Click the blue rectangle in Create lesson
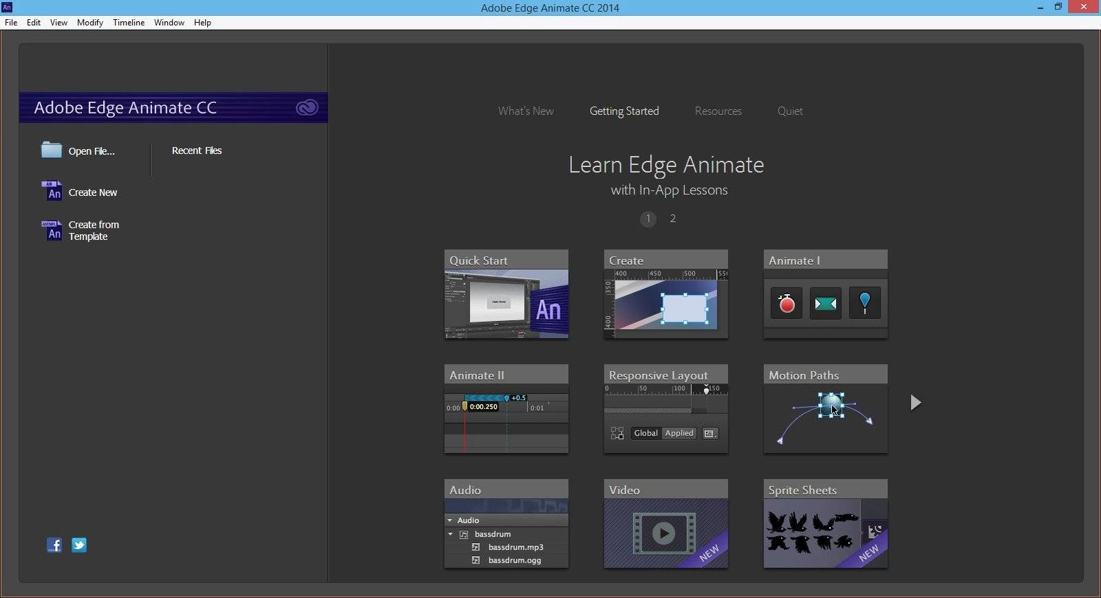This screenshot has height=598, width=1101. tap(685, 309)
